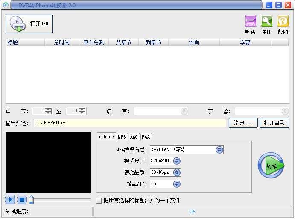Expand the 视频品质 384Kbps dropdown
The height and width of the screenshot is (219, 295).
pyautogui.click(x=177, y=172)
